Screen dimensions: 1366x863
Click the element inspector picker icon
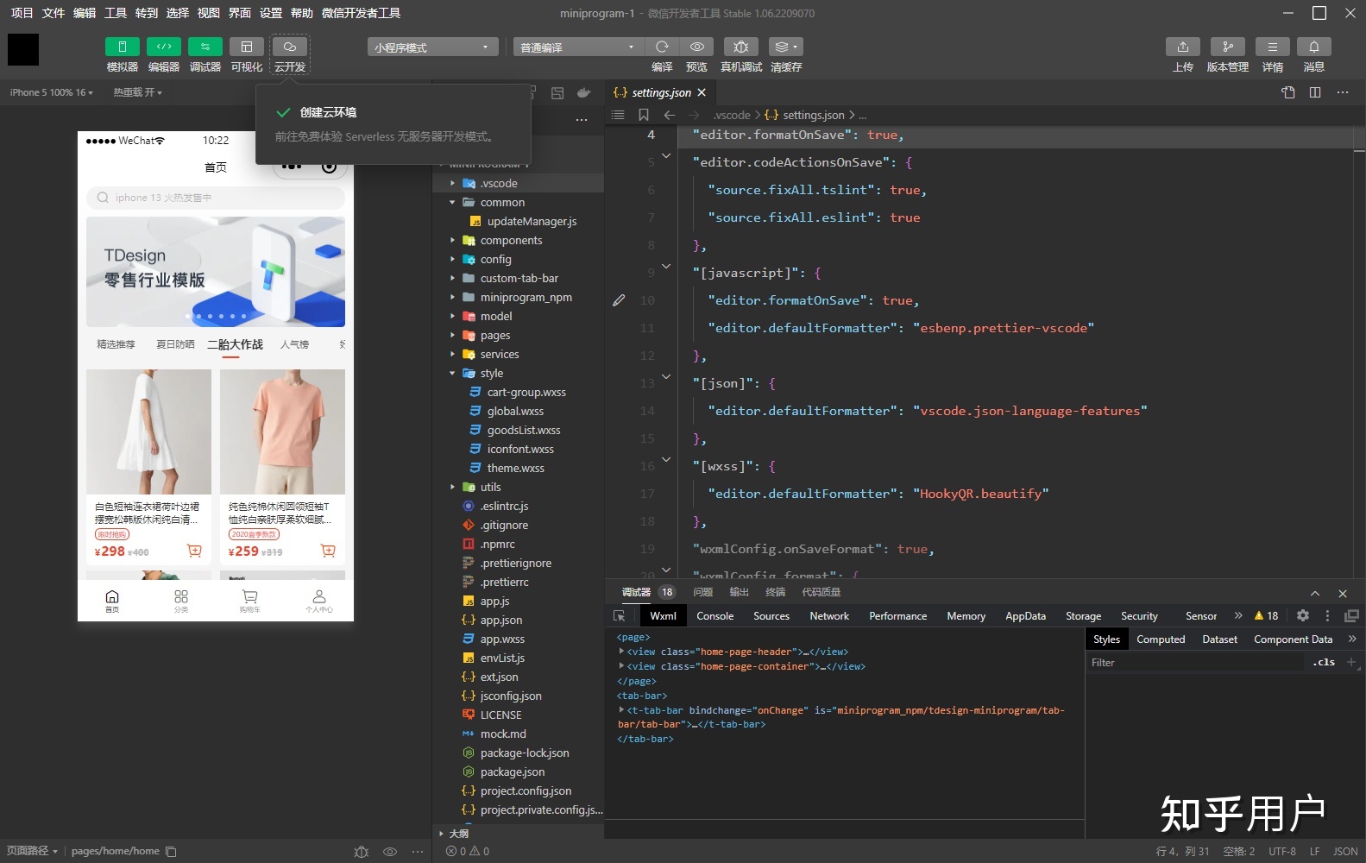[620, 616]
